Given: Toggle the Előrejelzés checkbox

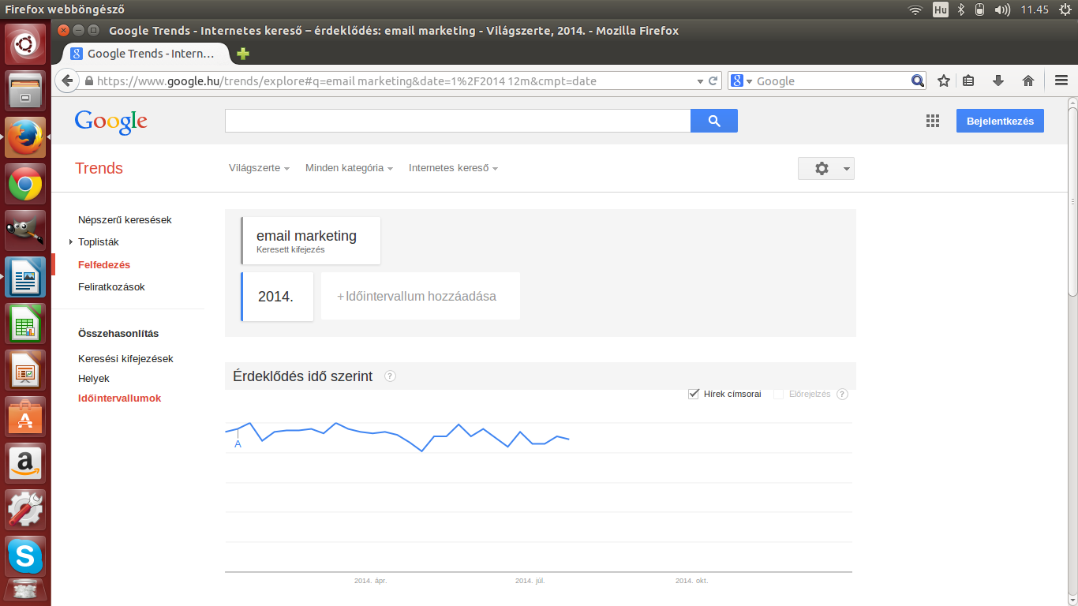Looking at the screenshot, I should [x=778, y=394].
